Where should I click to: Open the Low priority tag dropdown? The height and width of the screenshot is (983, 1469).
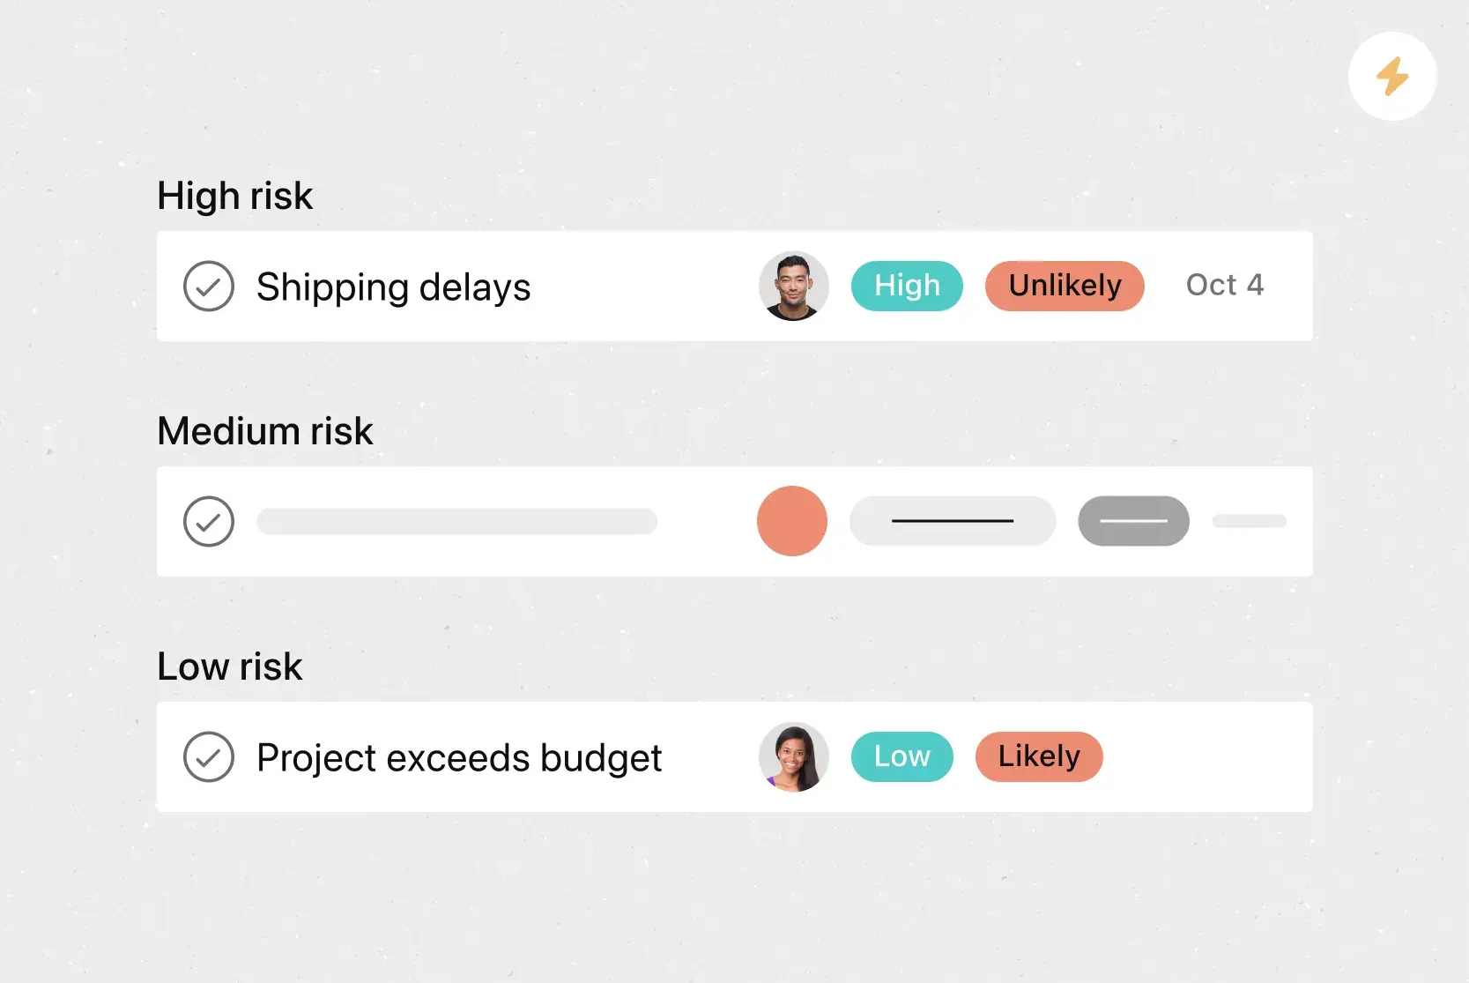(x=901, y=756)
